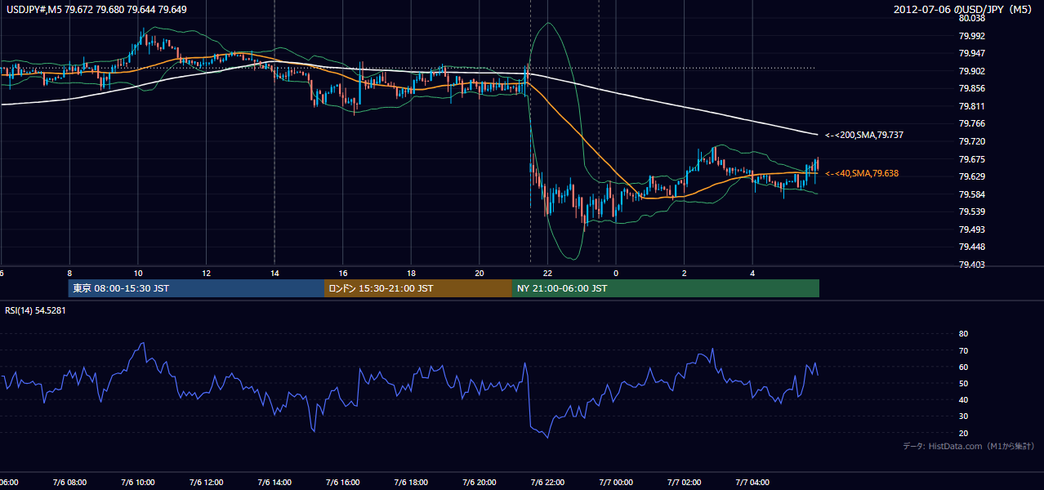Click the 79.811 price axis label
1044x490 pixels.
click(x=971, y=106)
